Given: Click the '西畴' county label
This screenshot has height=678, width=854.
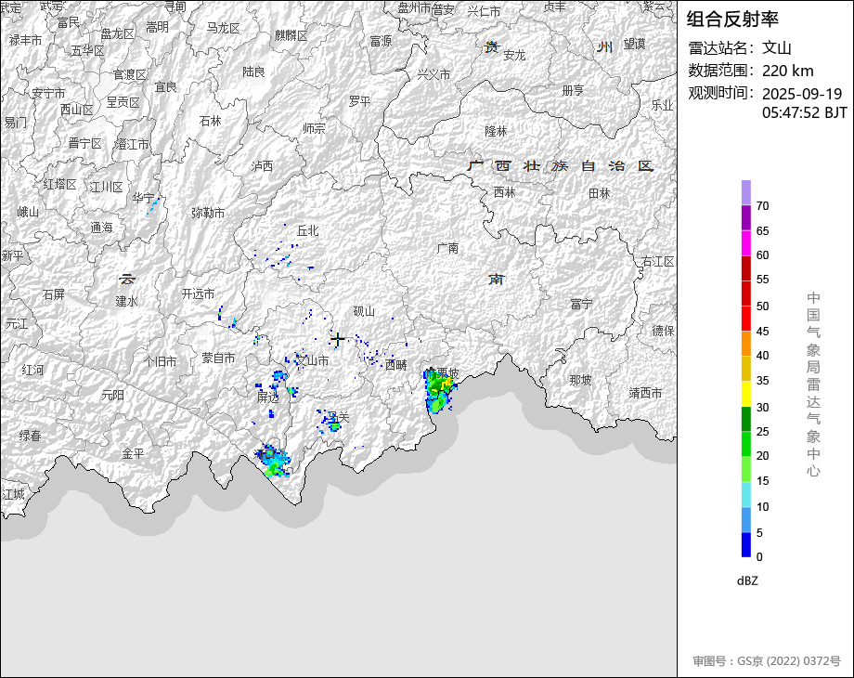Looking at the screenshot, I should (396, 365).
